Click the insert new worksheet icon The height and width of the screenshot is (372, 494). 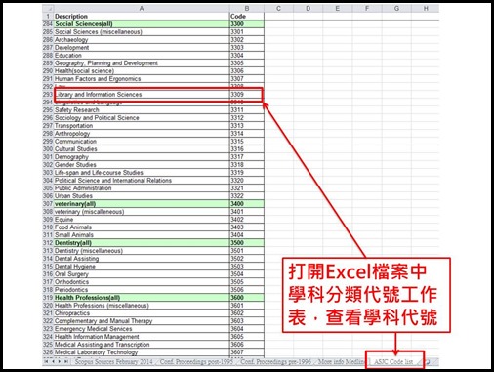pyautogui.click(x=428, y=361)
